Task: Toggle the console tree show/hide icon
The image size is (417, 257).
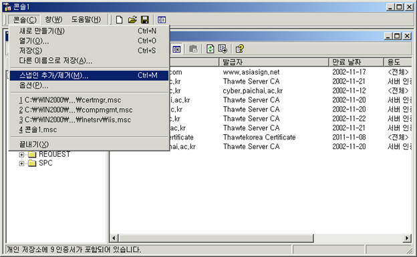Action: [x=176, y=49]
